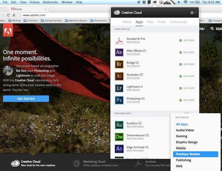Click the Edge Animate CC An icon
This screenshot has width=222, height=171.
[119, 149]
